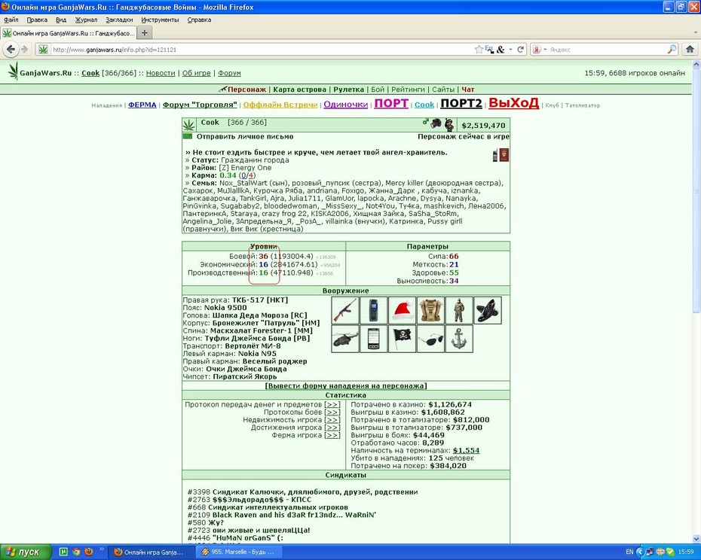This screenshot has width=701, height=560.
Task: Open the Инструменты menu
Action: [x=160, y=20]
